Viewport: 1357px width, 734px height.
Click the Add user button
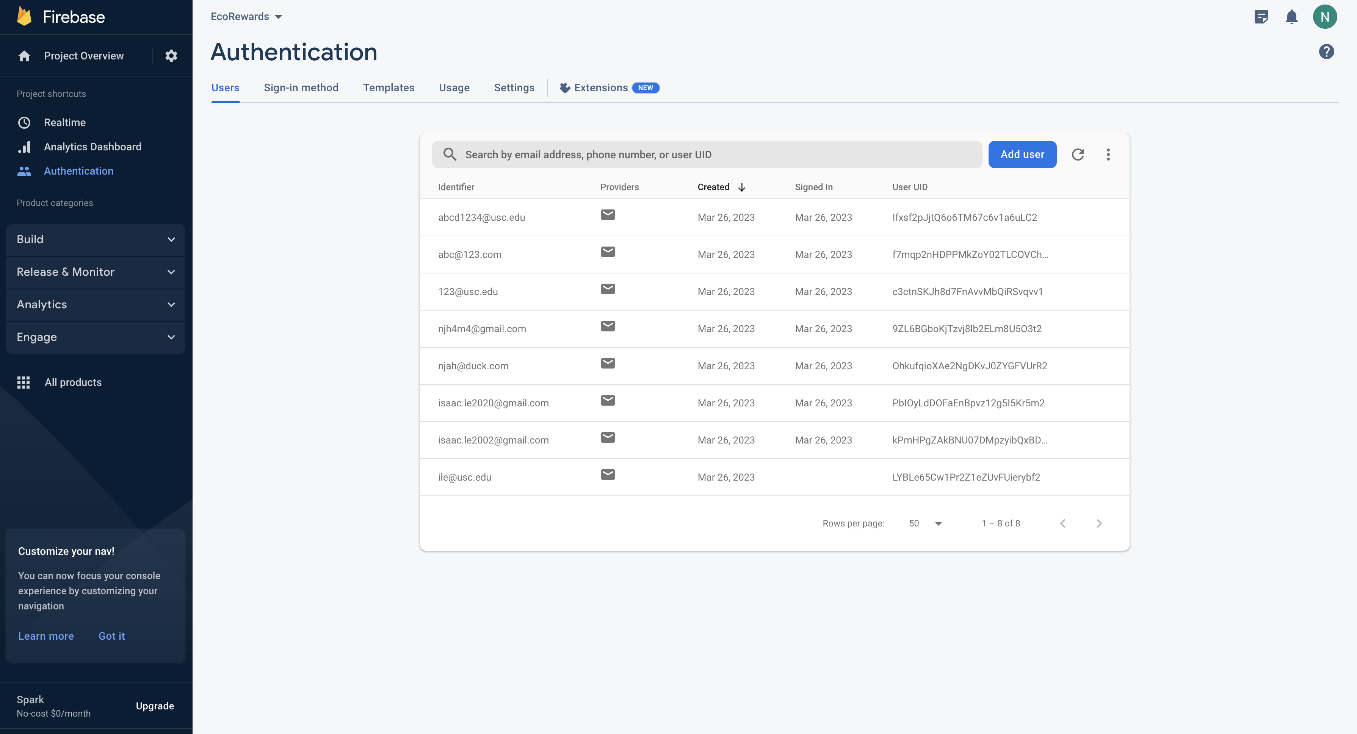point(1022,154)
